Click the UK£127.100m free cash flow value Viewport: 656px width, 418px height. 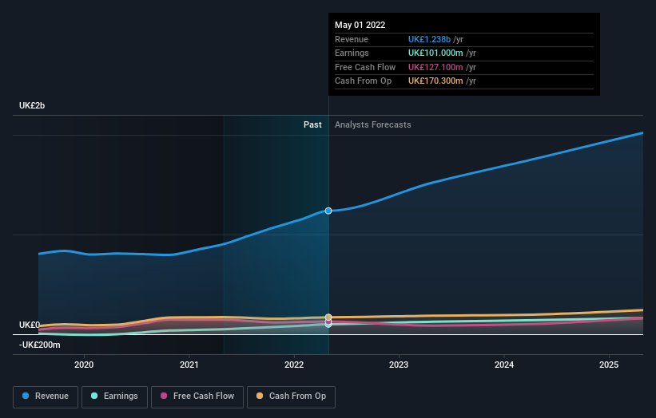click(x=435, y=67)
